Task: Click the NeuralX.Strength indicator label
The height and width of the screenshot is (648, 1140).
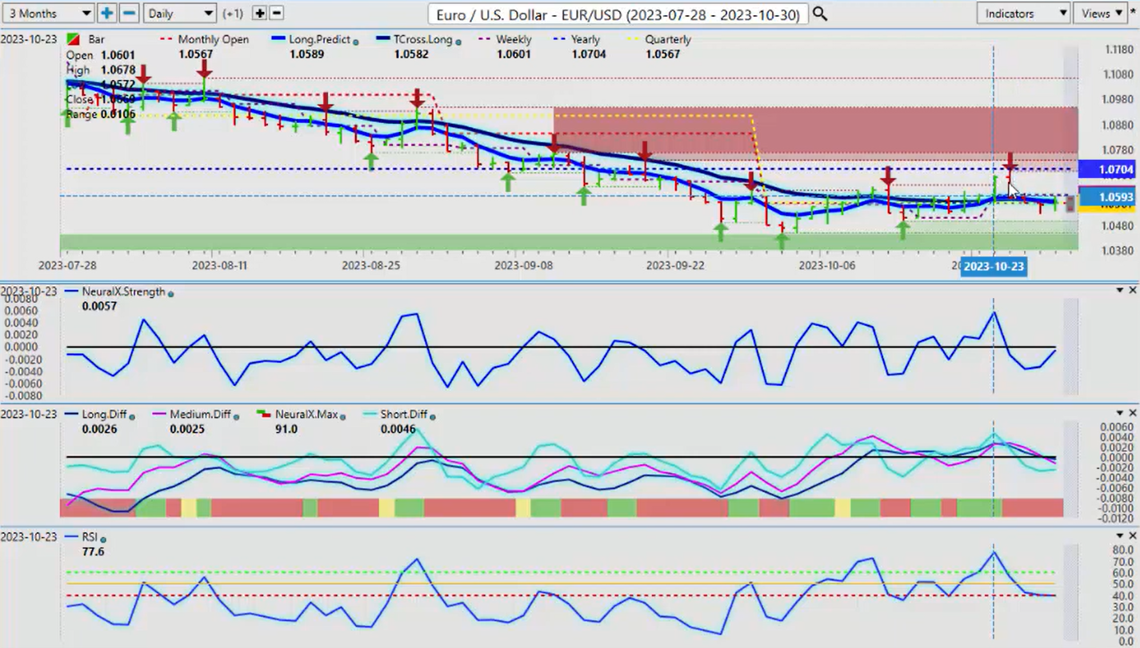Action: [123, 292]
